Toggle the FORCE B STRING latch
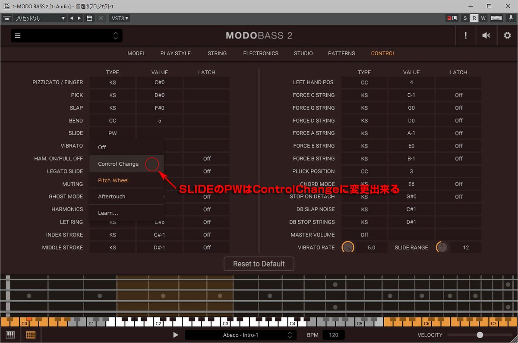 [x=458, y=159]
